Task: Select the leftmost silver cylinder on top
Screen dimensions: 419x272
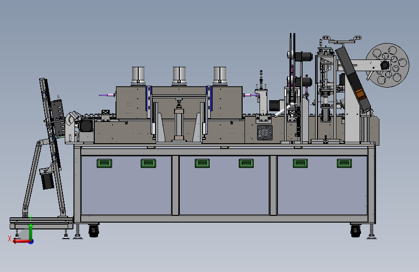Action: coord(138,76)
